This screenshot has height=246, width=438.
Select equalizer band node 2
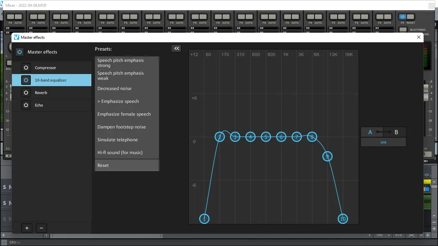pos(220,137)
